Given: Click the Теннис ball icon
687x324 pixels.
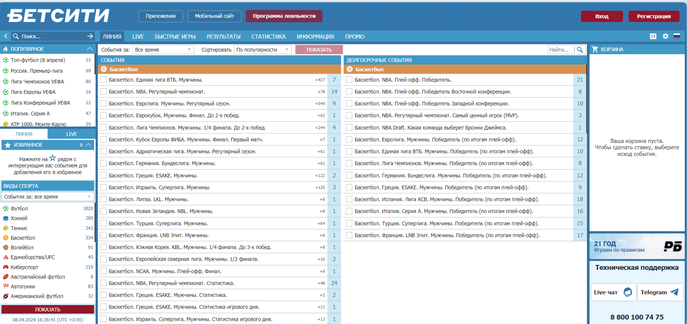Looking at the screenshot, I should pos(6,228).
